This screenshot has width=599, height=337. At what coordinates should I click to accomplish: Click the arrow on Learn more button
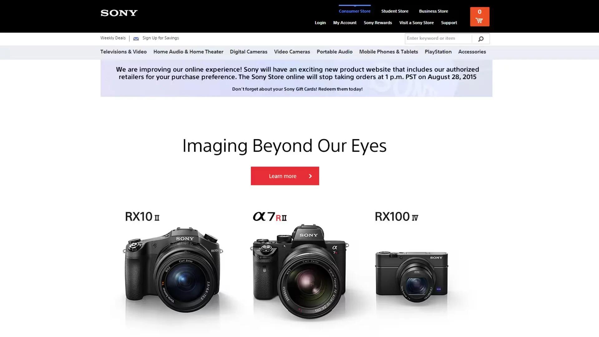(x=310, y=176)
